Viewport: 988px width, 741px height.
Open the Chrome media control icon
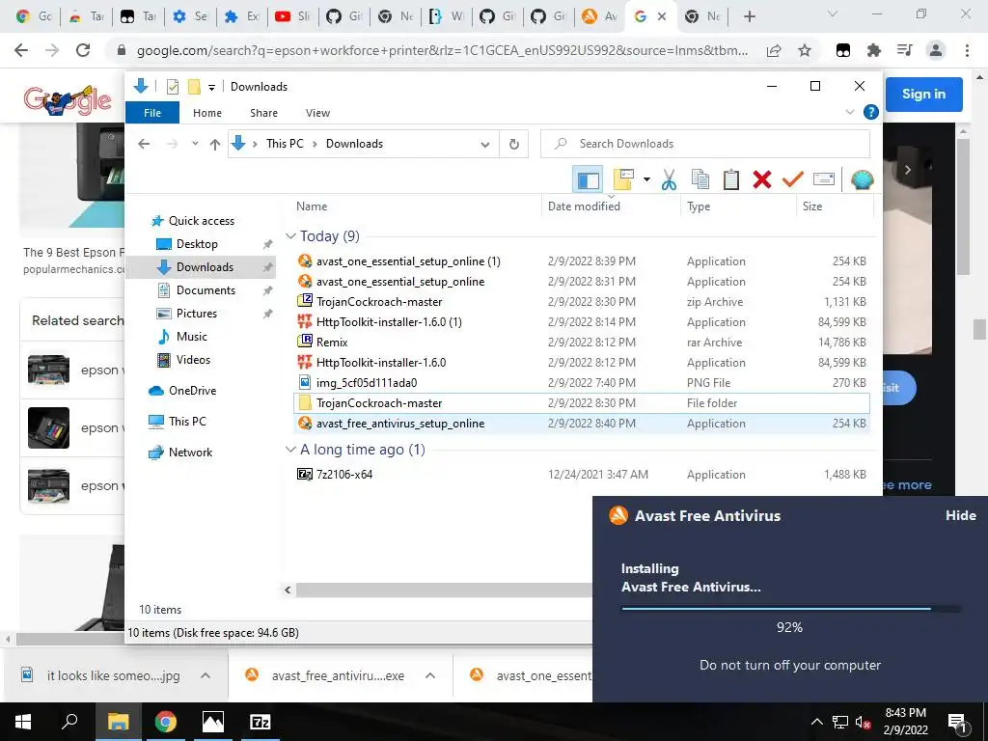pos(905,50)
